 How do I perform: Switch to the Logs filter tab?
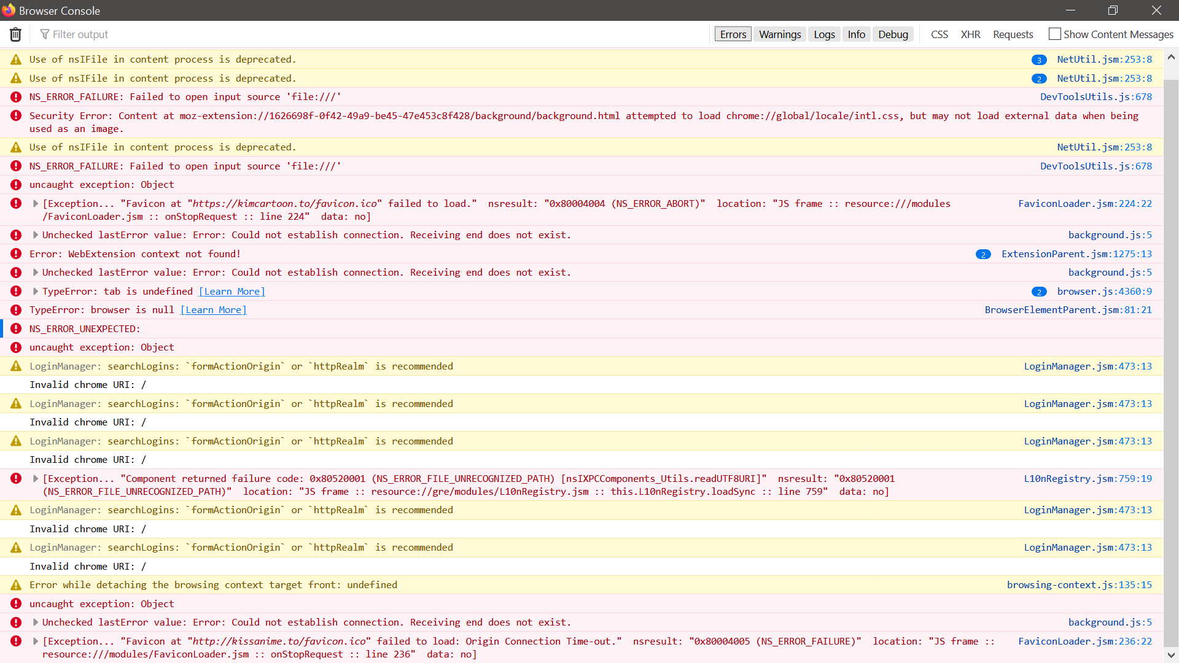point(823,34)
